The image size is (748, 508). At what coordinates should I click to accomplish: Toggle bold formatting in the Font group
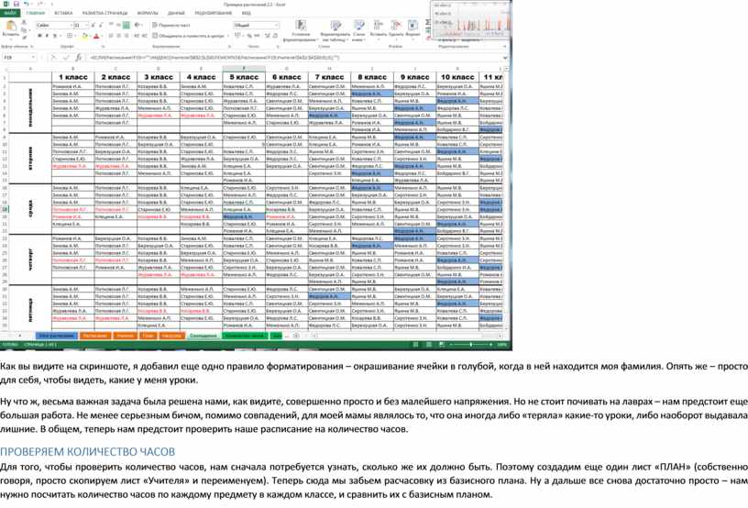(x=40, y=36)
